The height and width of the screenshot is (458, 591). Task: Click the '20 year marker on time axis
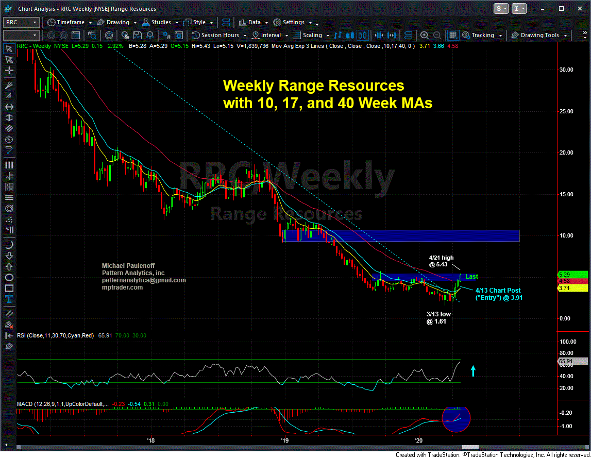point(418,440)
